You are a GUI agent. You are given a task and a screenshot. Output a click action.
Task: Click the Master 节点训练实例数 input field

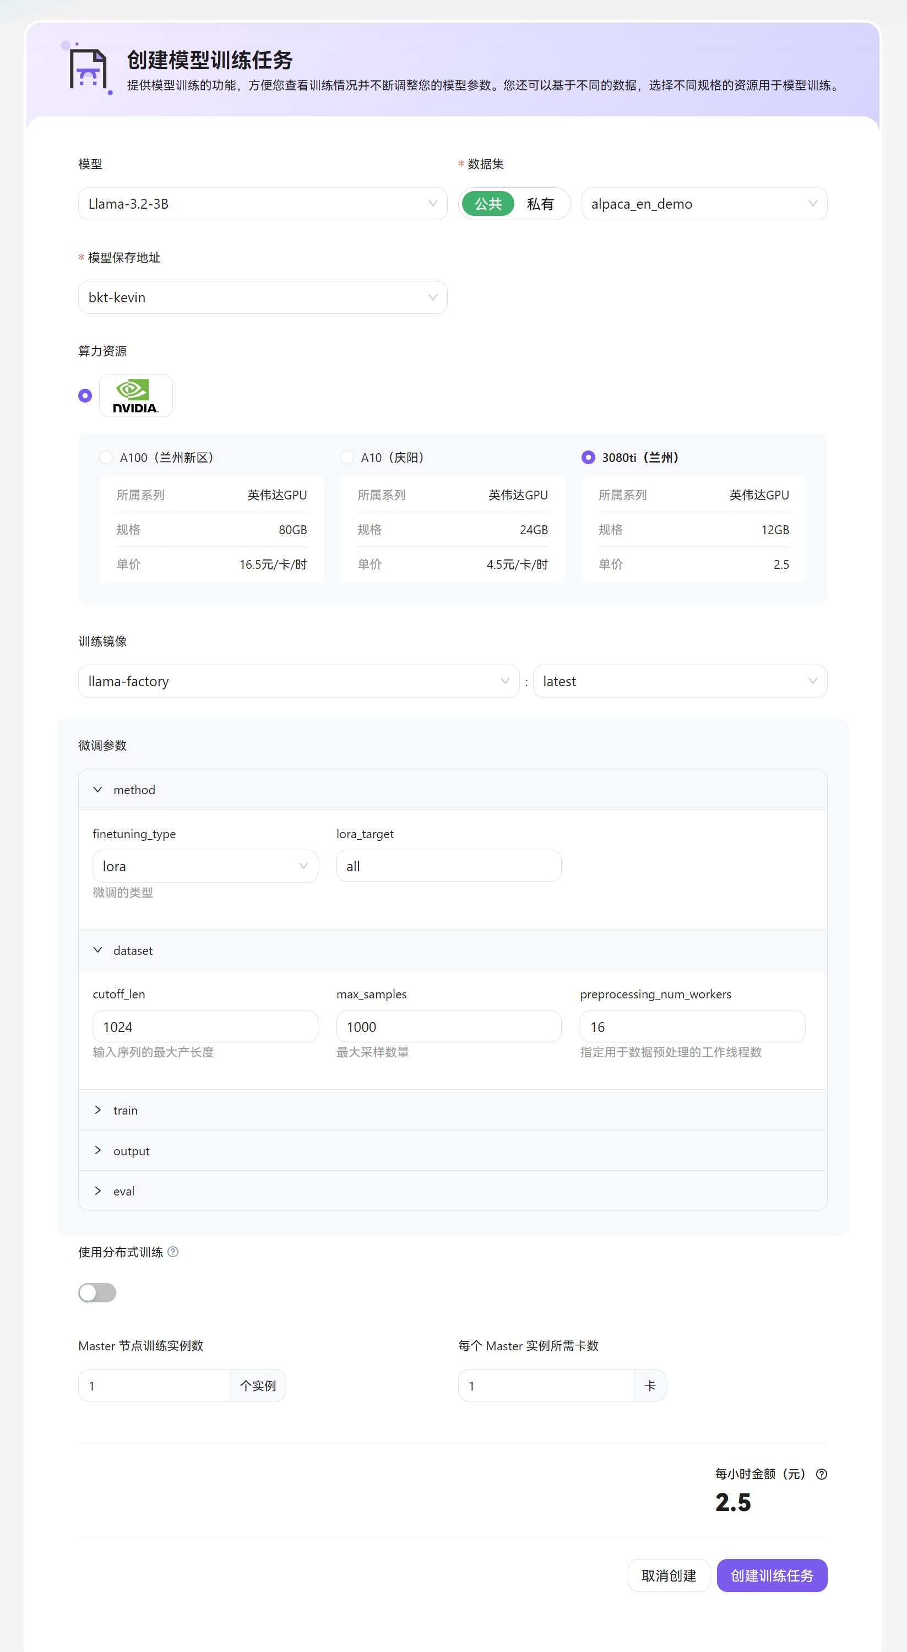[x=154, y=1386]
